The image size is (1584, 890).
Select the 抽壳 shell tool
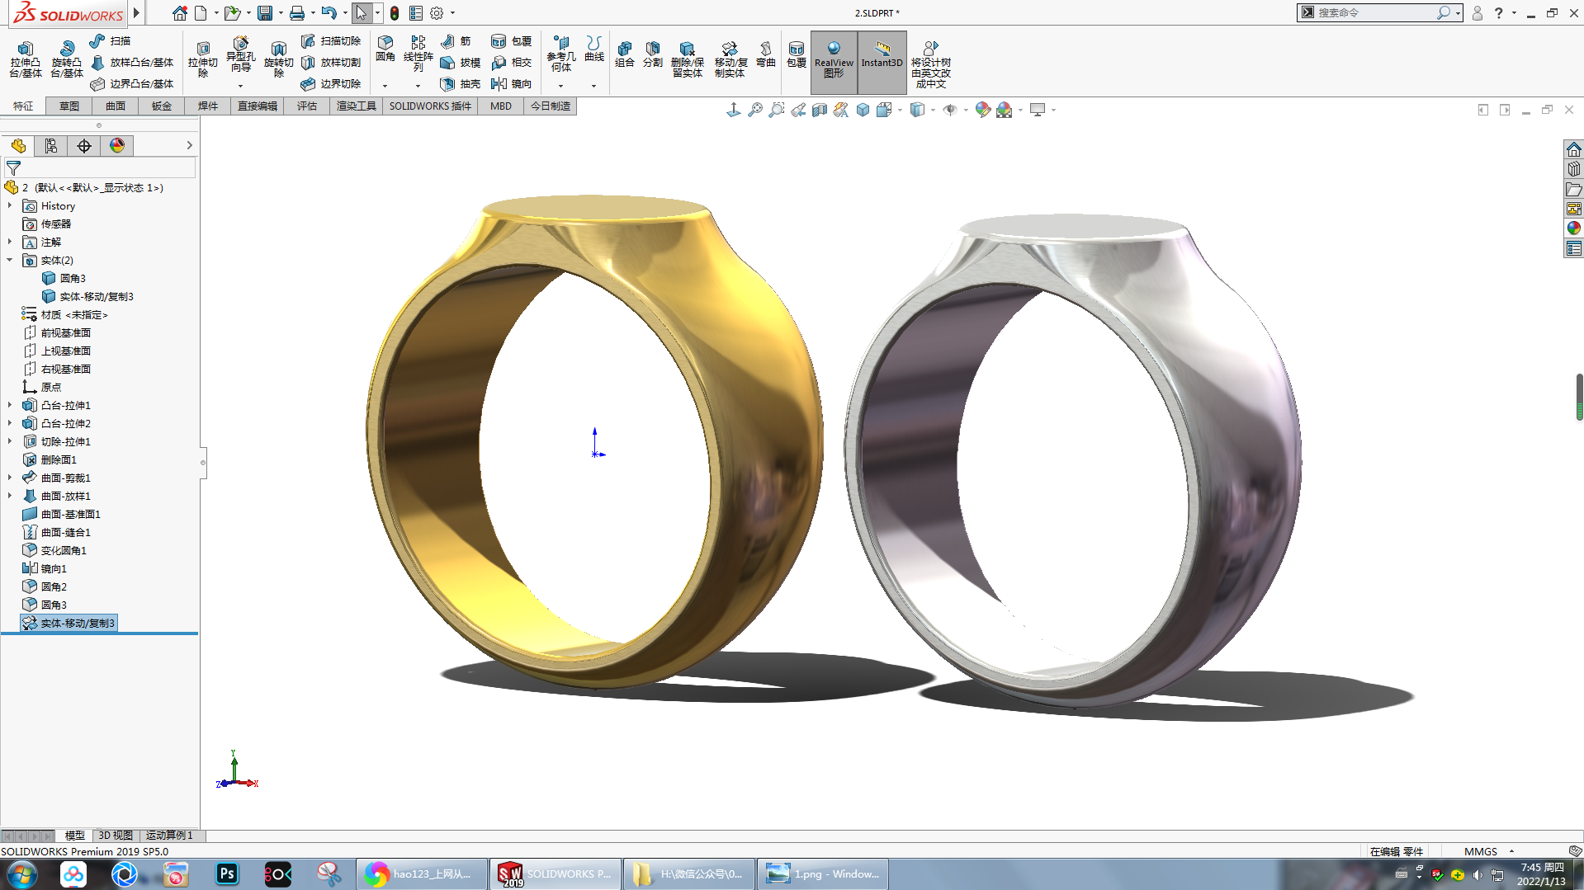(x=461, y=83)
